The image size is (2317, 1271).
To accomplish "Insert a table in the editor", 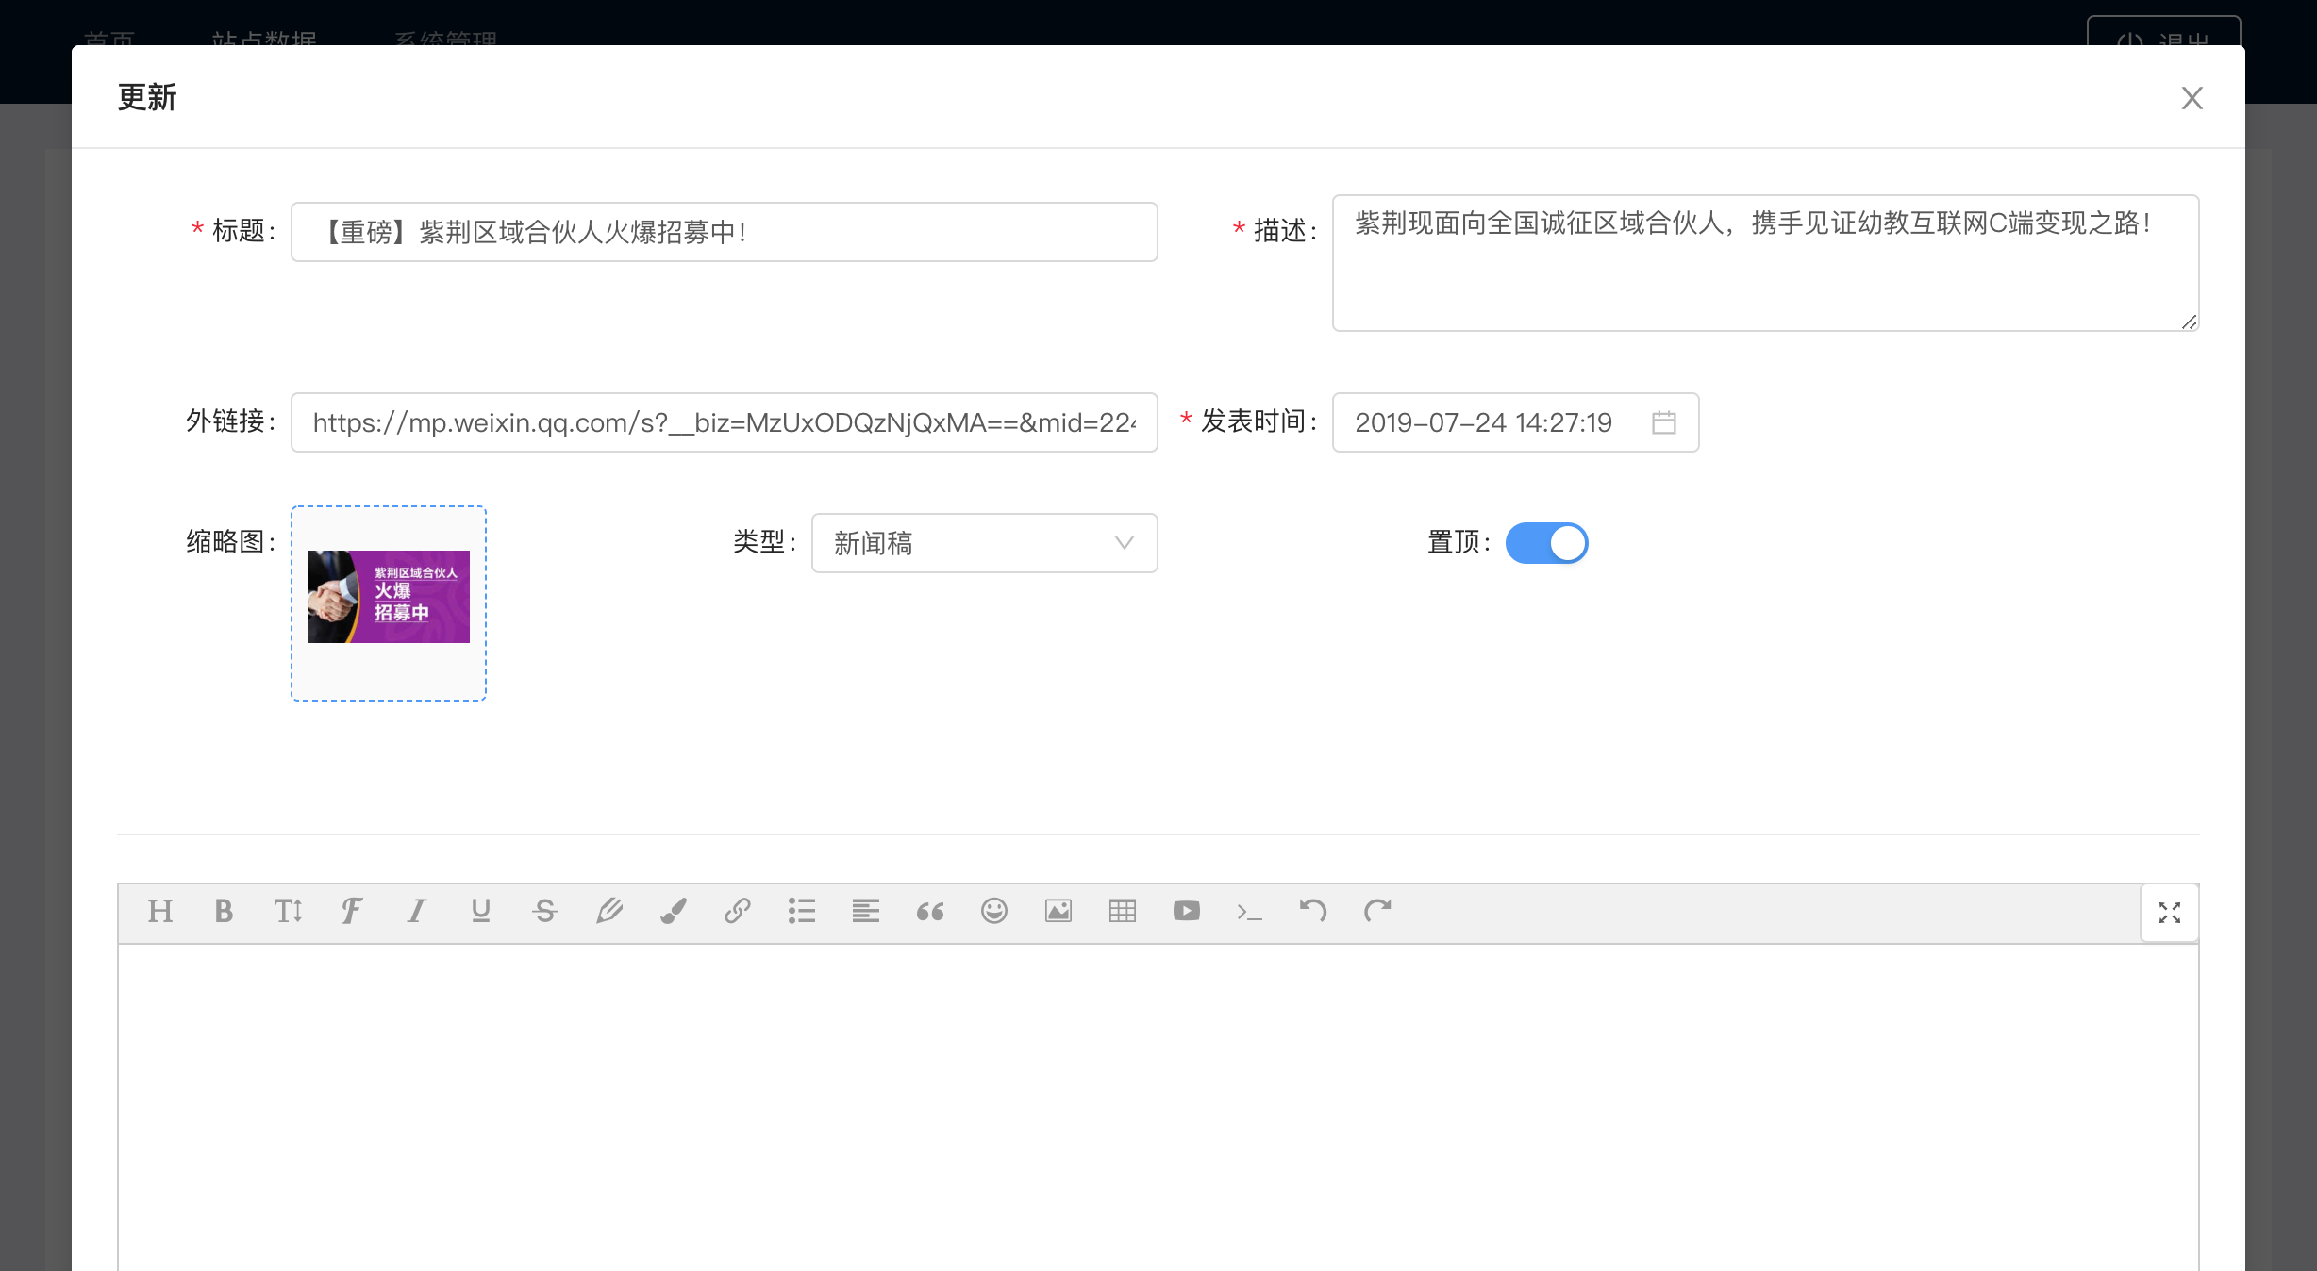I will 1122,911.
